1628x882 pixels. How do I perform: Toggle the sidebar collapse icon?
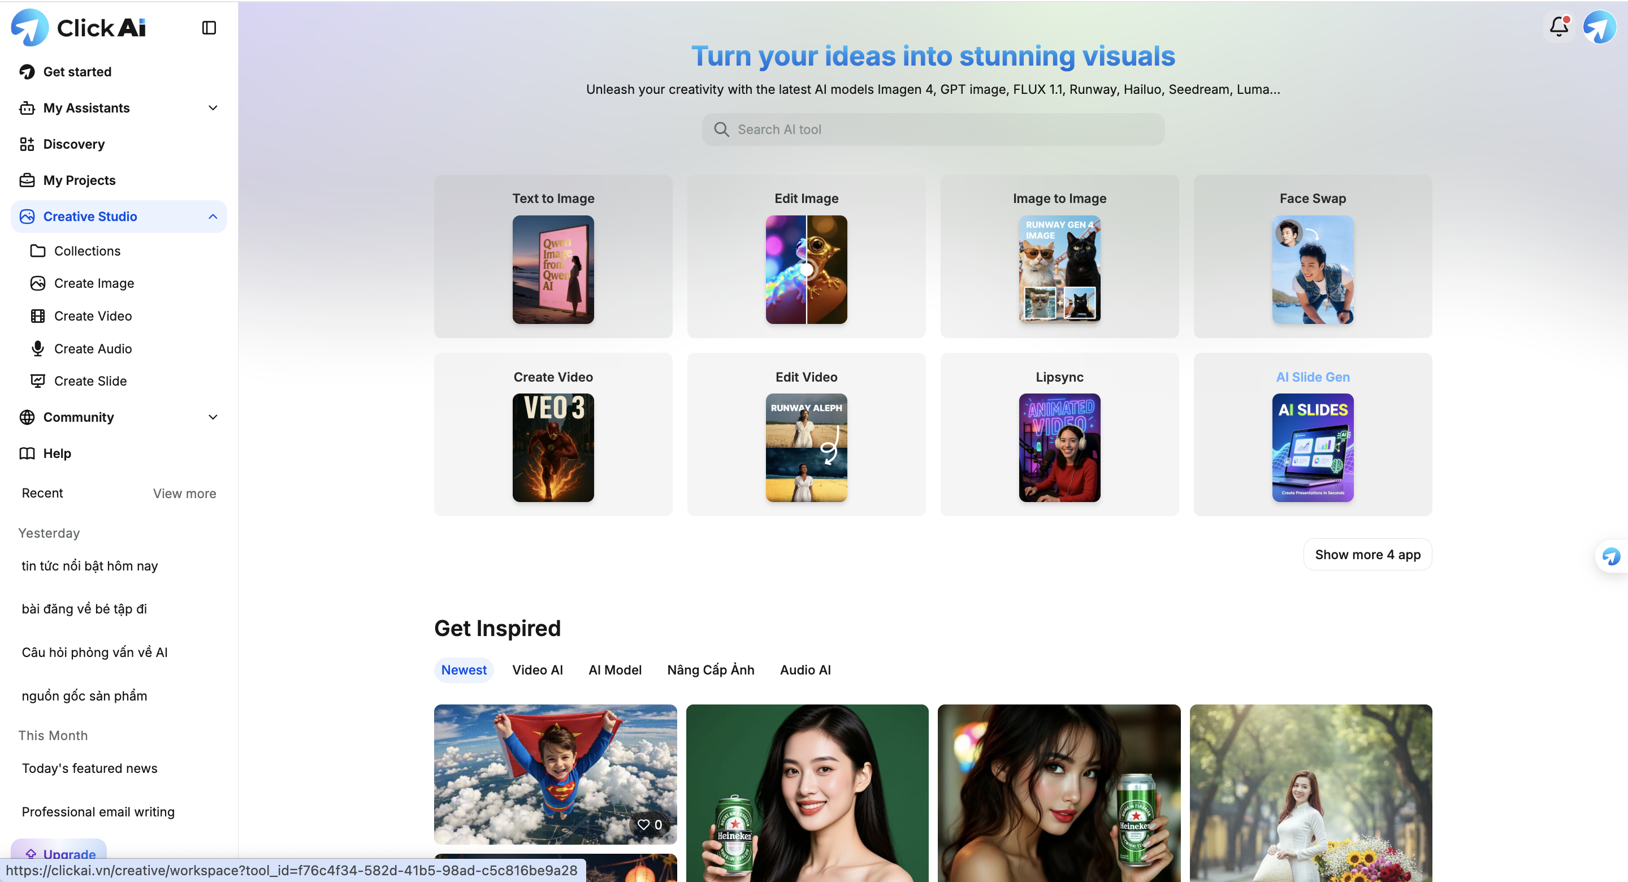[x=209, y=28]
